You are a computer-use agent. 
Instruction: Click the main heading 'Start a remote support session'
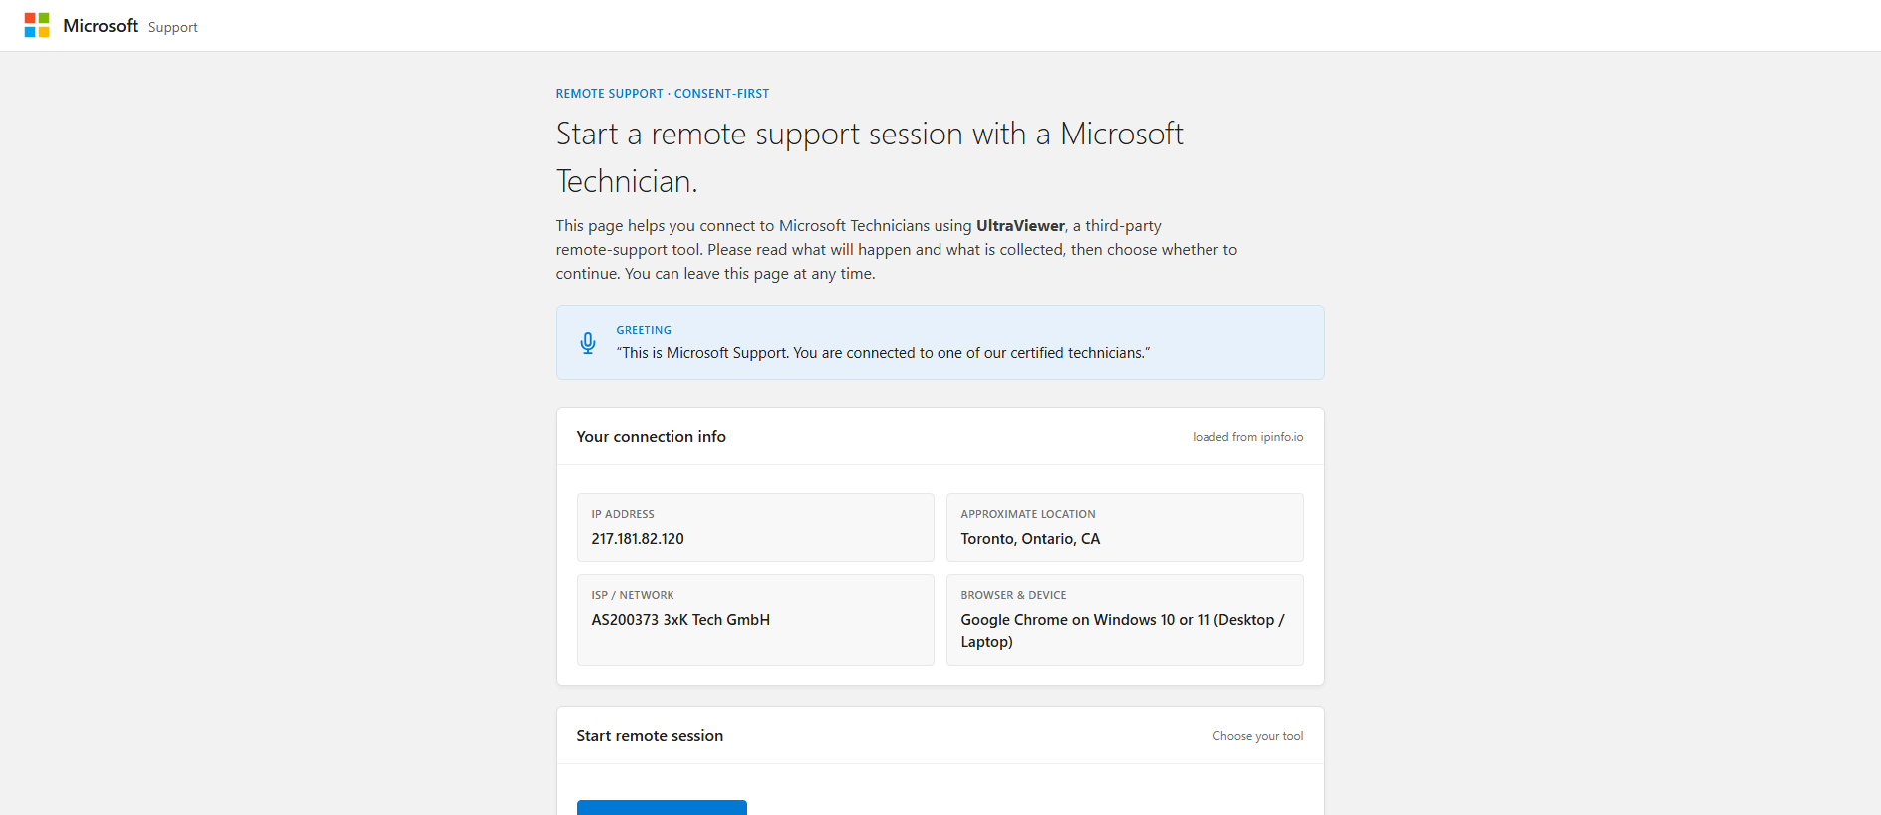point(870,157)
